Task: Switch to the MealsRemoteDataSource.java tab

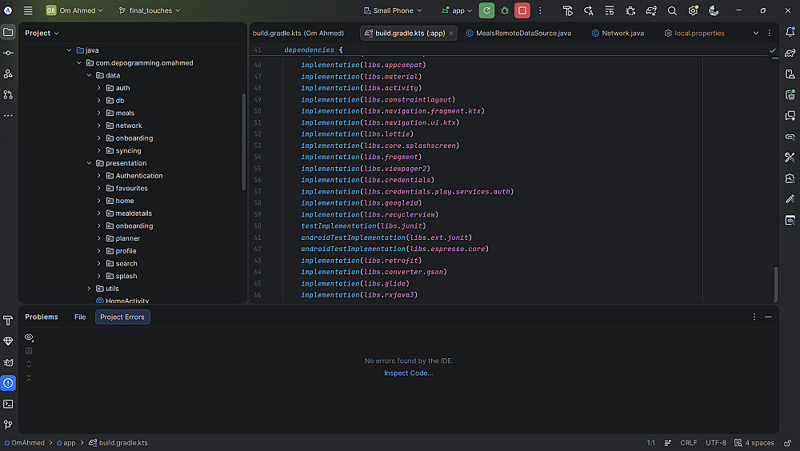Action: pyautogui.click(x=523, y=33)
